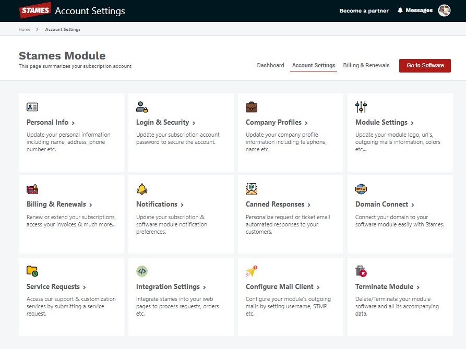This screenshot has height=349, width=466.
Task: Open the Notifications heading link
Action: tap(157, 204)
